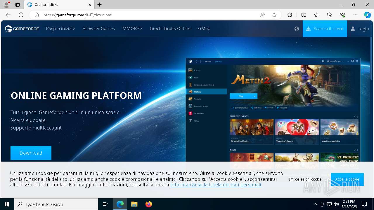Open Read aloud in address bar
The width and height of the screenshot is (374, 210).
(262, 15)
